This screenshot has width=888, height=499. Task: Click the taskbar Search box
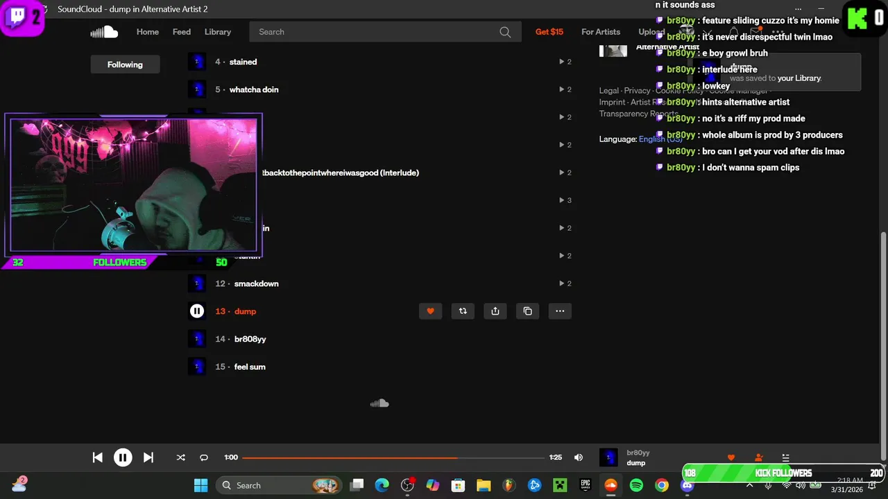tap(280, 485)
